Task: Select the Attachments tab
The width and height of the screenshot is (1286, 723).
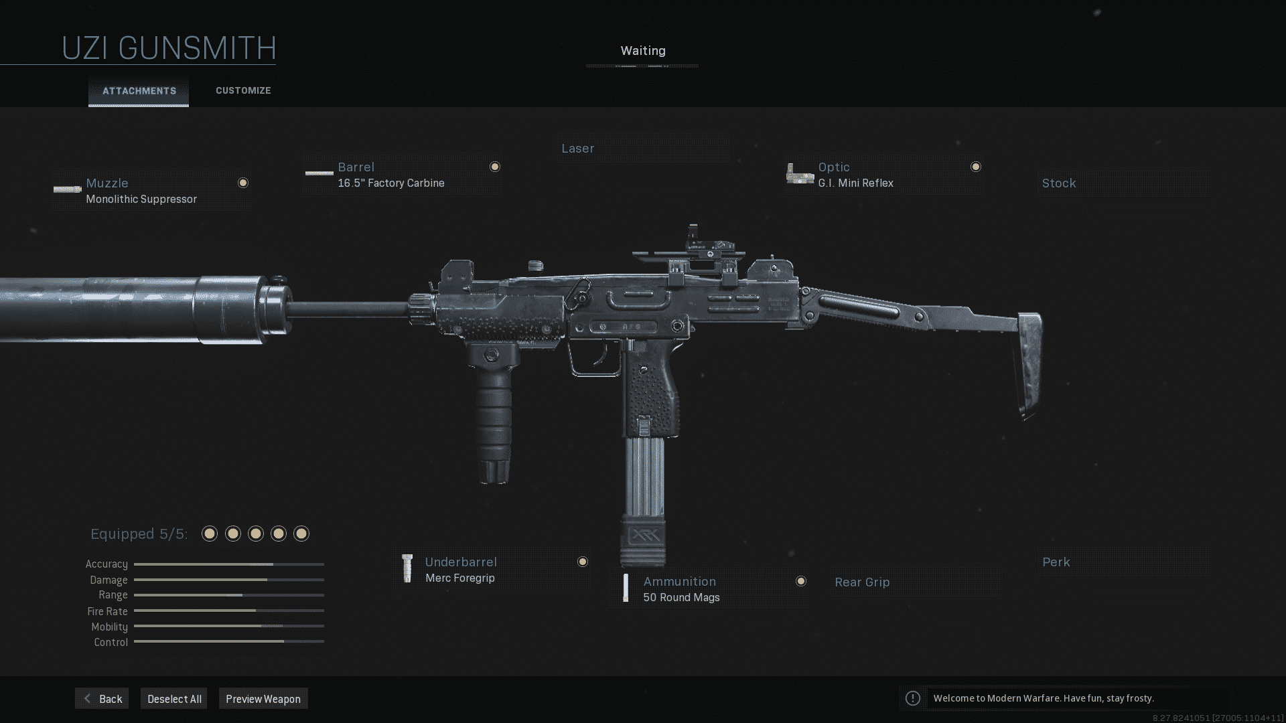Action: coord(139,90)
